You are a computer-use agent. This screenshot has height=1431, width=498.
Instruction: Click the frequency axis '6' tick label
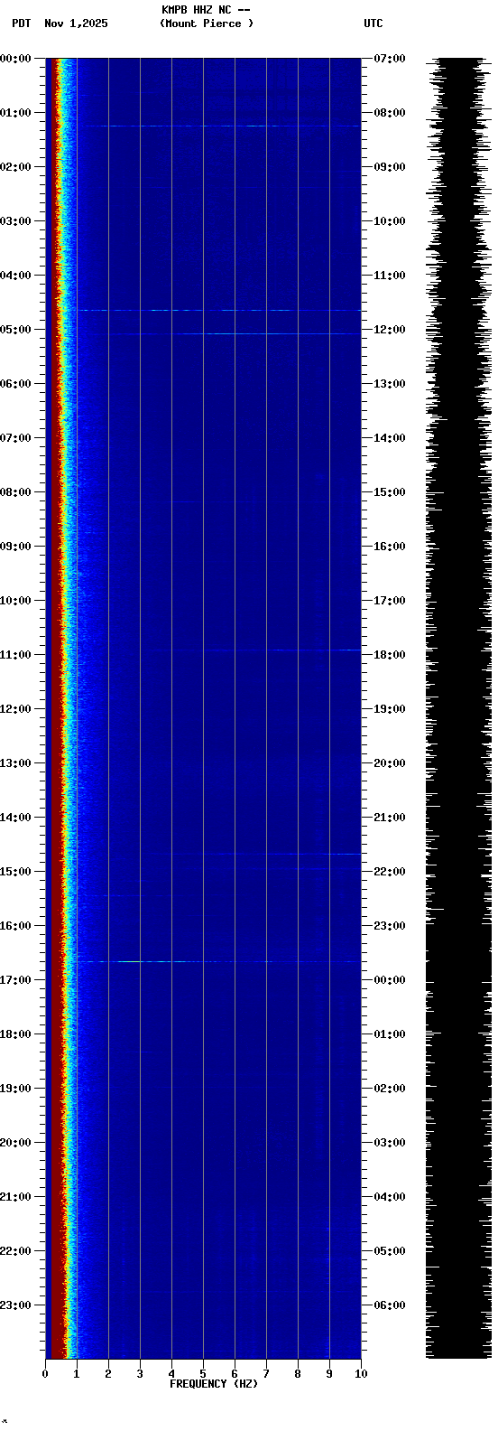click(x=235, y=1374)
